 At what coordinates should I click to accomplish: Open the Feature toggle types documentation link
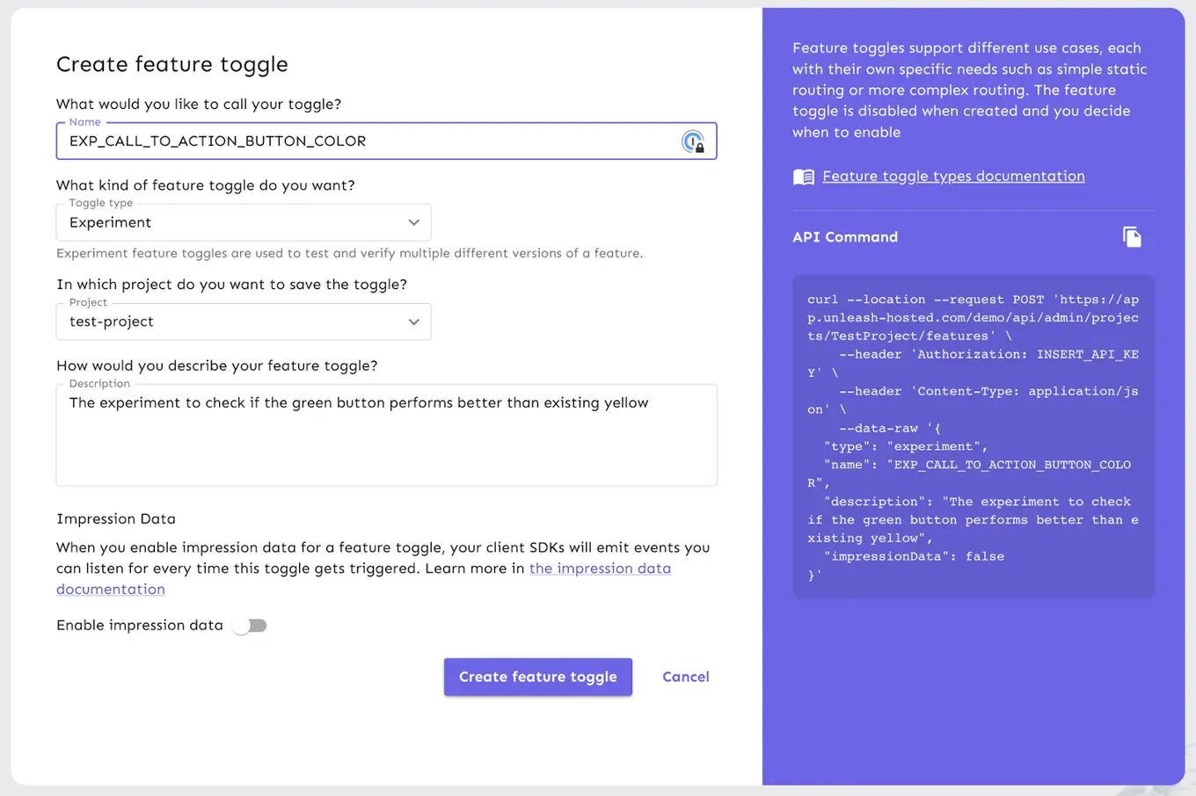952,176
